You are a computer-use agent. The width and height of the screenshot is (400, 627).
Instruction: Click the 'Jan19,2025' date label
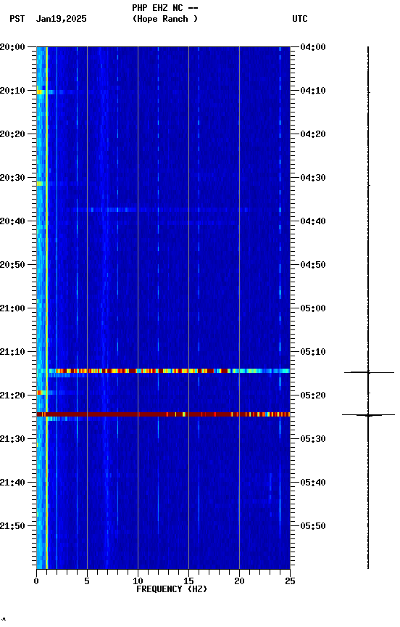pos(61,19)
